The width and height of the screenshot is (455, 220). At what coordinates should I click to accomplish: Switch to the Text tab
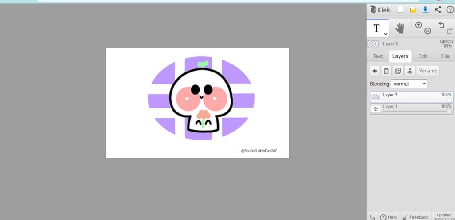point(378,56)
